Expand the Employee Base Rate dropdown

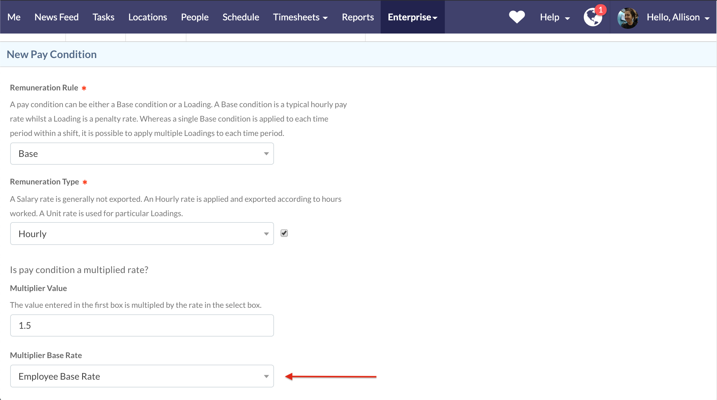point(142,376)
